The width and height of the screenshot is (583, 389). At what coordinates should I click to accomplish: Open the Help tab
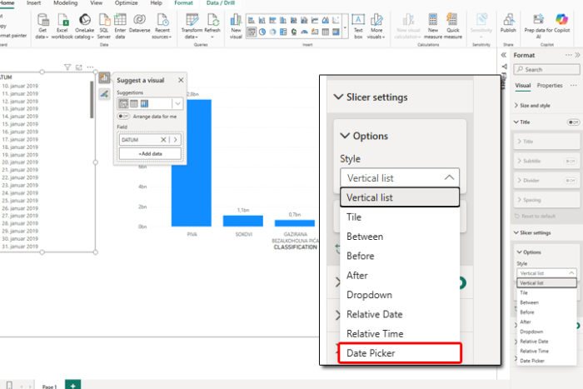click(157, 3)
